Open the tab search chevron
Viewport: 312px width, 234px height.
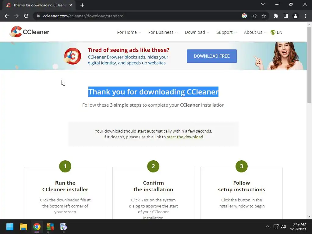point(263,4)
